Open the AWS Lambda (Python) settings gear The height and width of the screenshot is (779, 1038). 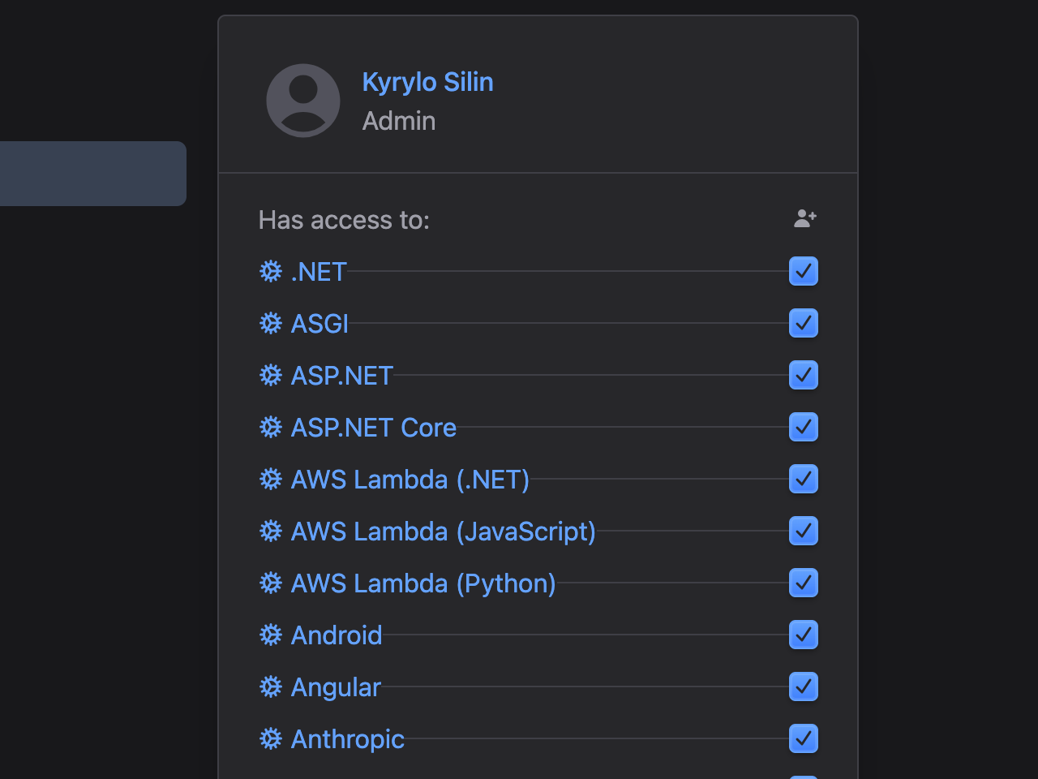(270, 583)
